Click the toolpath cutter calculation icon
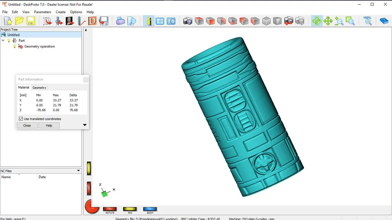The width and height of the screenshot is (392, 220). (81, 21)
